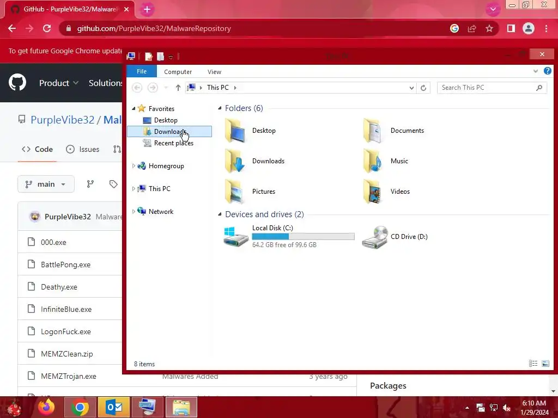Collapse the Folders (6) group
558x418 pixels.
click(x=220, y=108)
